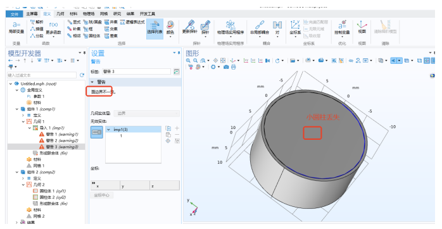Click the 交集 intersection selection tool
Screen dimensions: 442x229
[x=111, y=28]
